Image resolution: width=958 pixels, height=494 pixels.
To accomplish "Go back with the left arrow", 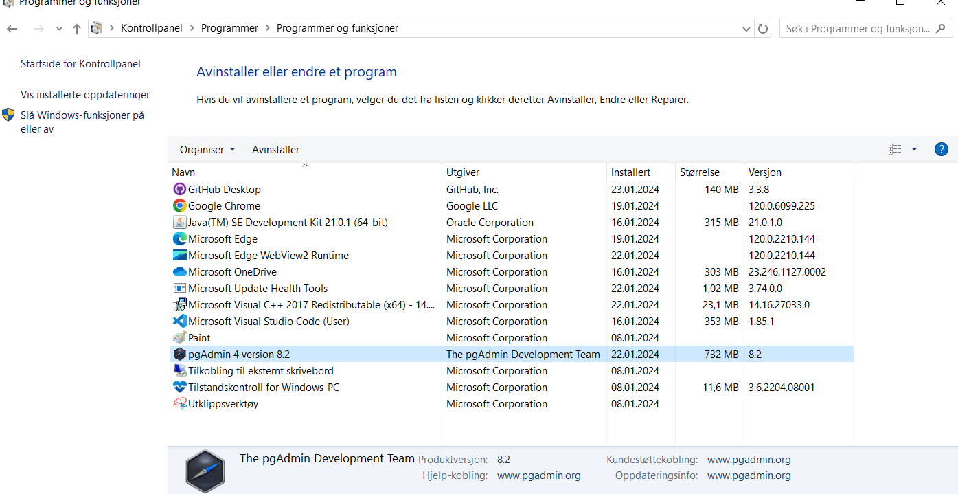I will click(12, 29).
